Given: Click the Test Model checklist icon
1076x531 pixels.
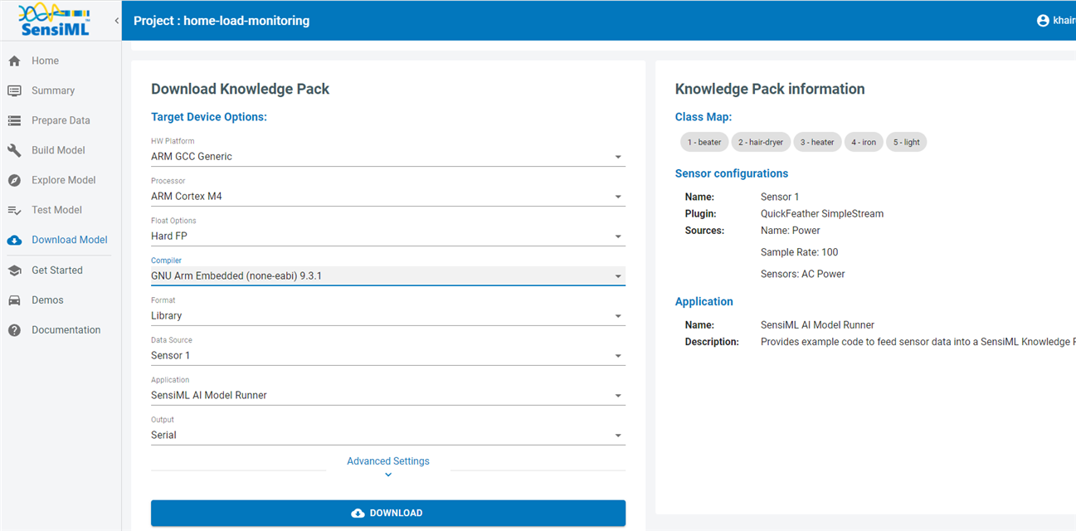Looking at the screenshot, I should point(14,210).
